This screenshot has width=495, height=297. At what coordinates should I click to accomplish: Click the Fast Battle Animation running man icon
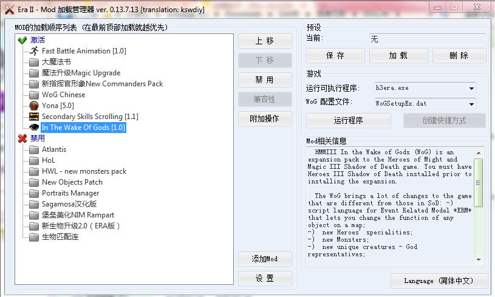[x=34, y=51]
